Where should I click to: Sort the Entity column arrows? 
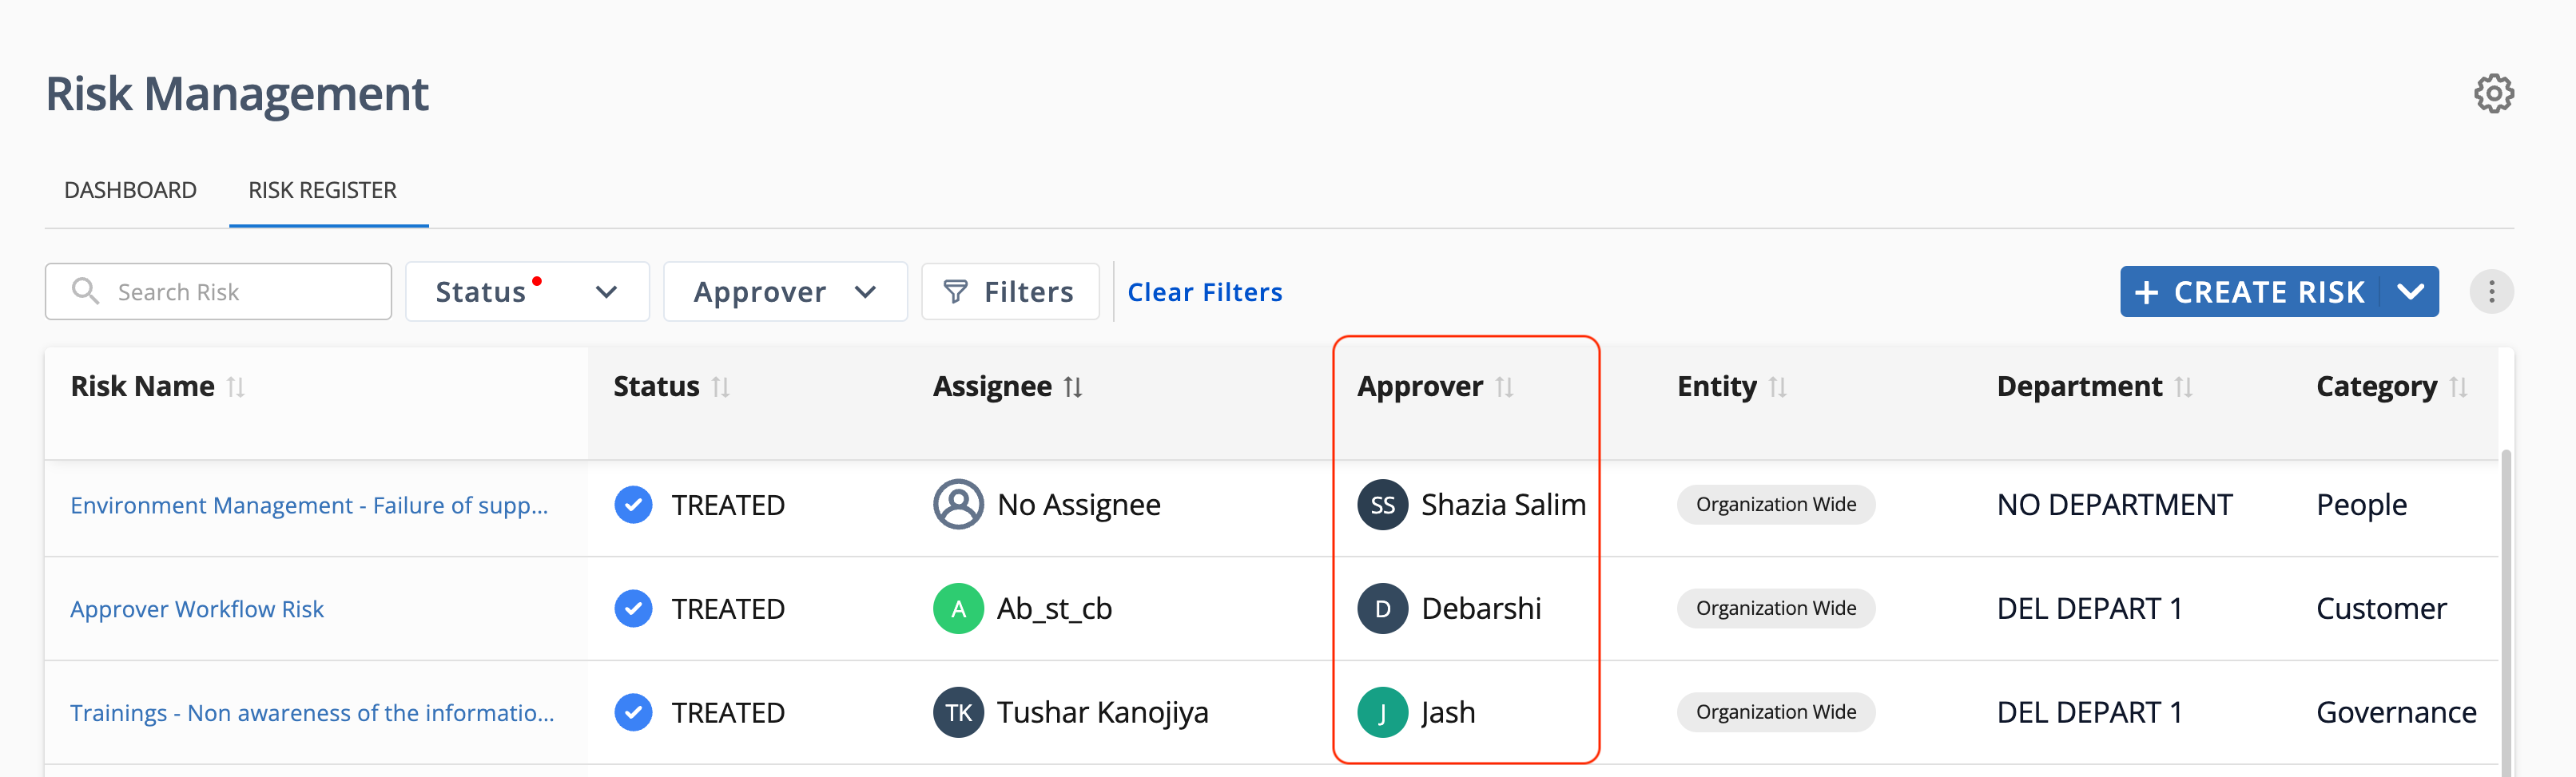(1778, 387)
